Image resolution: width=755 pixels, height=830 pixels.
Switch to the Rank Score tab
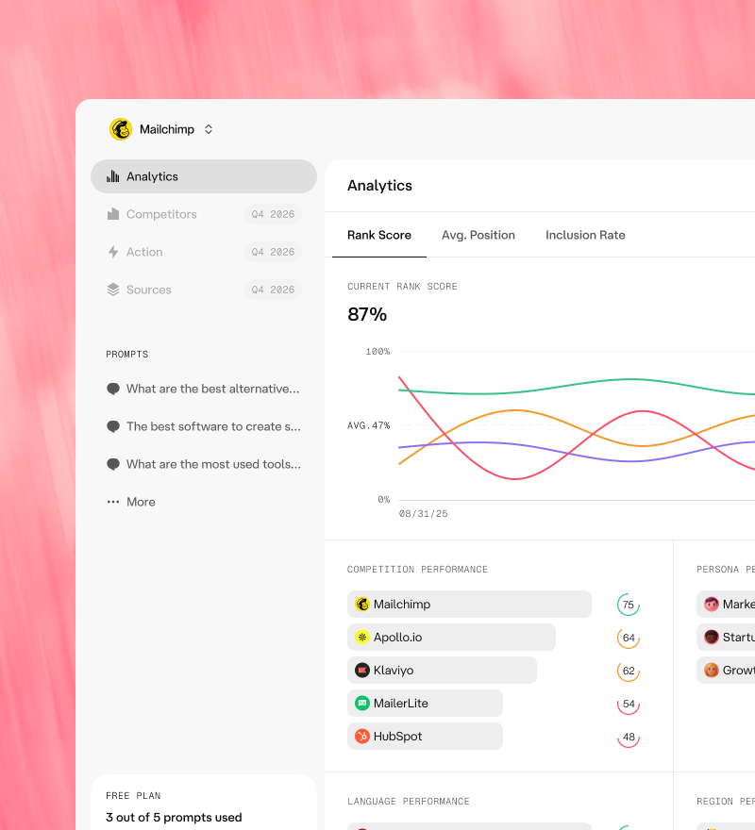pos(379,235)
